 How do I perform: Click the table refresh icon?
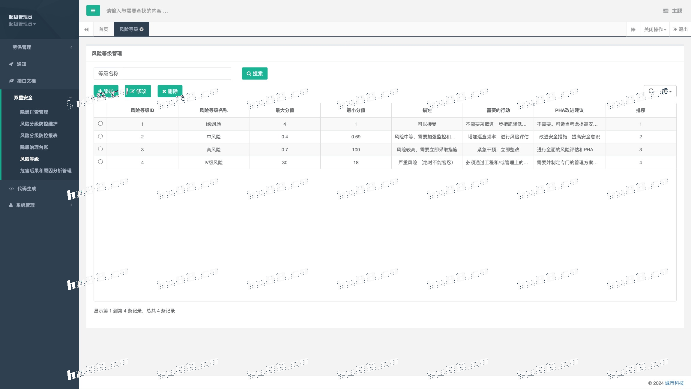coord(651,91)
